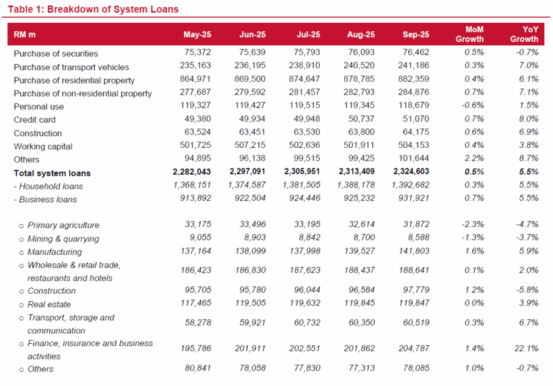Click the 'Working capital' row label
Viewport: 553px width, 386px height.
click(x=43, y=147)
